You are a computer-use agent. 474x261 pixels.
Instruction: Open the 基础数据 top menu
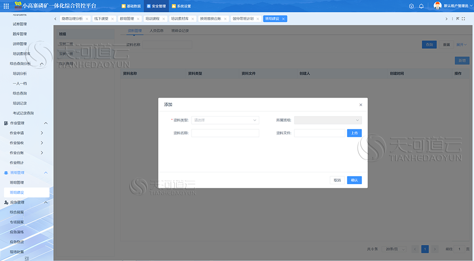(131, 6)
